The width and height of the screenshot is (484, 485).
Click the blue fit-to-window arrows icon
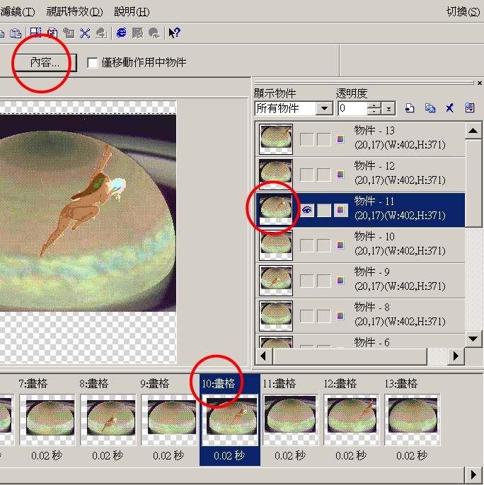point(85,33)
